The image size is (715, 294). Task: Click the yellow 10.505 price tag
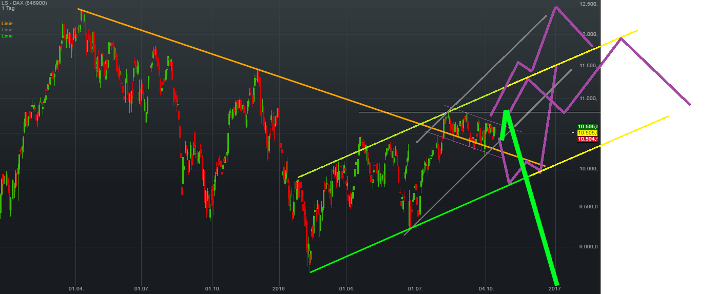(x=589, y=133)
